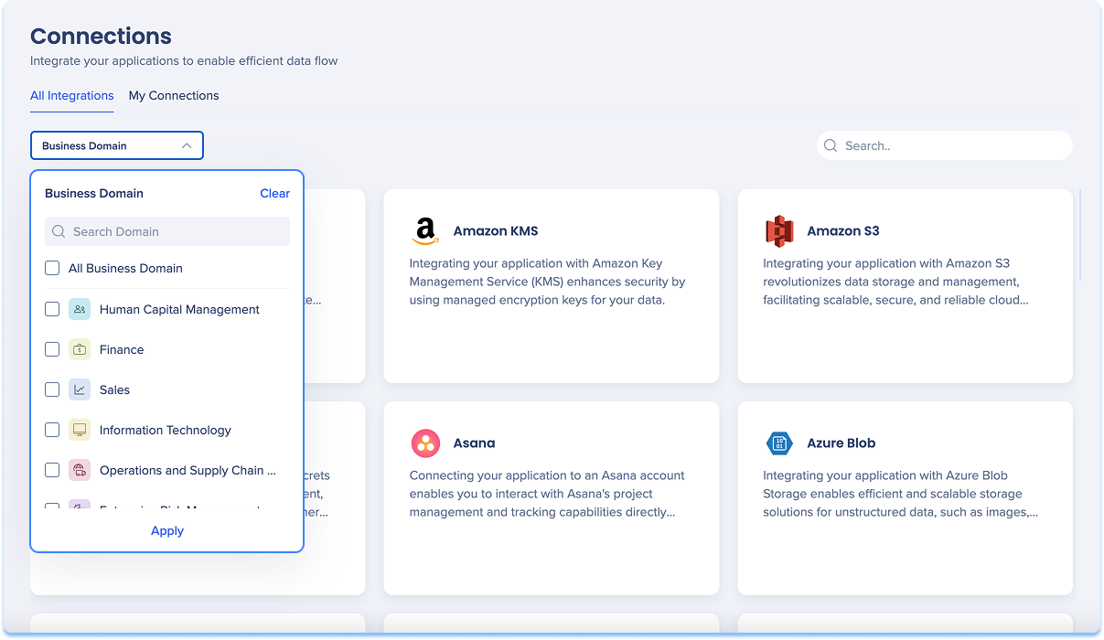Check the Operations and Supply Chain checkbox
The height and width of the screenshot is (640, 1104).
click(52, 470)
